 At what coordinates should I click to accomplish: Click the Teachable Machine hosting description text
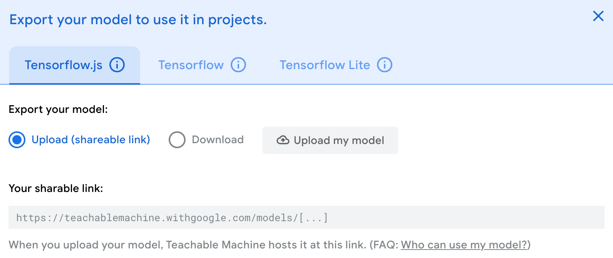pyautogui.click(x=187, y=245)
